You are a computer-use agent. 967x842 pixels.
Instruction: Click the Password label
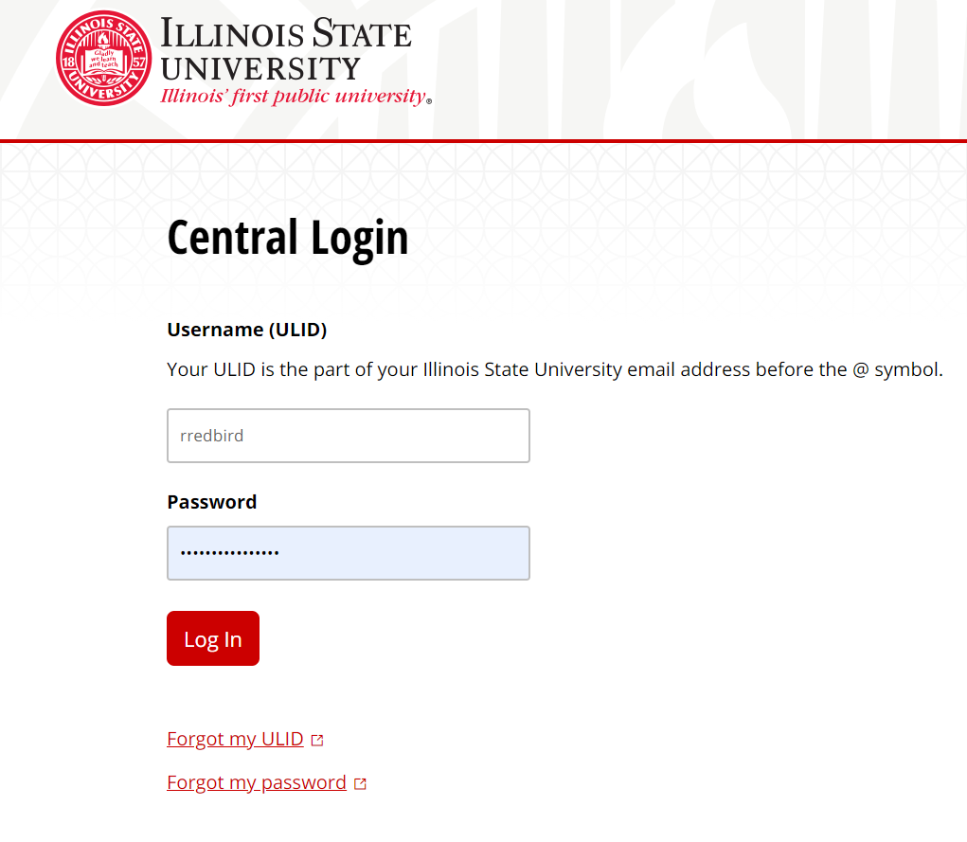tap(211, 502)
